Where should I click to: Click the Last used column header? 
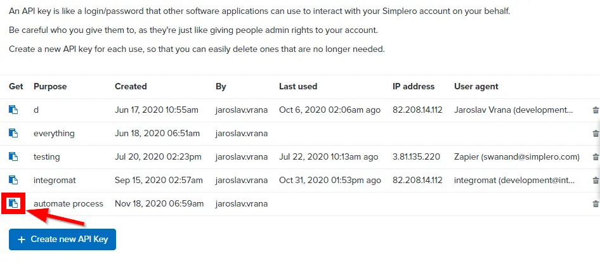pos(298,86)
